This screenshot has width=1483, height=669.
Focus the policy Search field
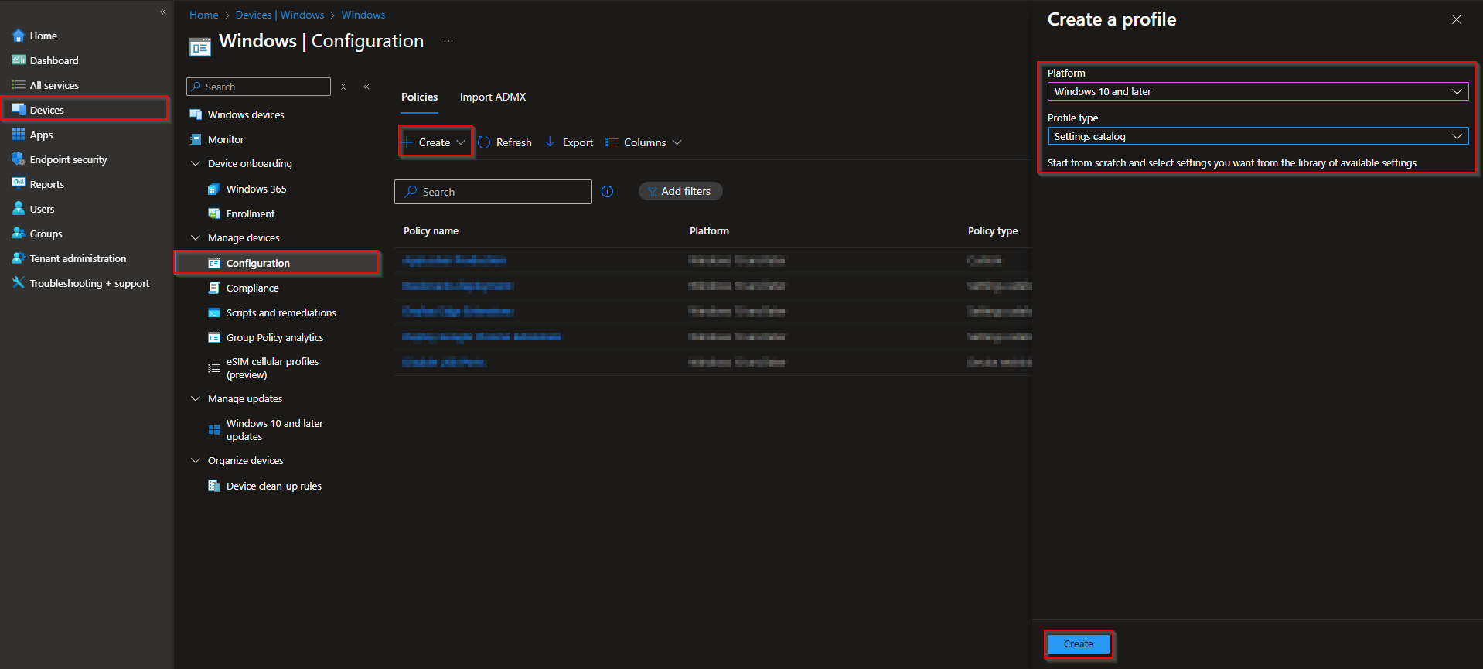tap(493, 192)
